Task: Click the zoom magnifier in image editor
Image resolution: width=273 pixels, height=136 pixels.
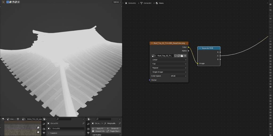Action: pos(38,128)
